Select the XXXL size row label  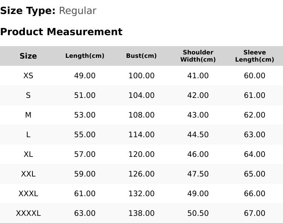point(28,194)
